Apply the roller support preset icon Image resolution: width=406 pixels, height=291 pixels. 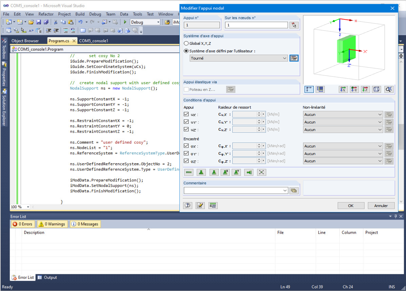click(214, 172)
